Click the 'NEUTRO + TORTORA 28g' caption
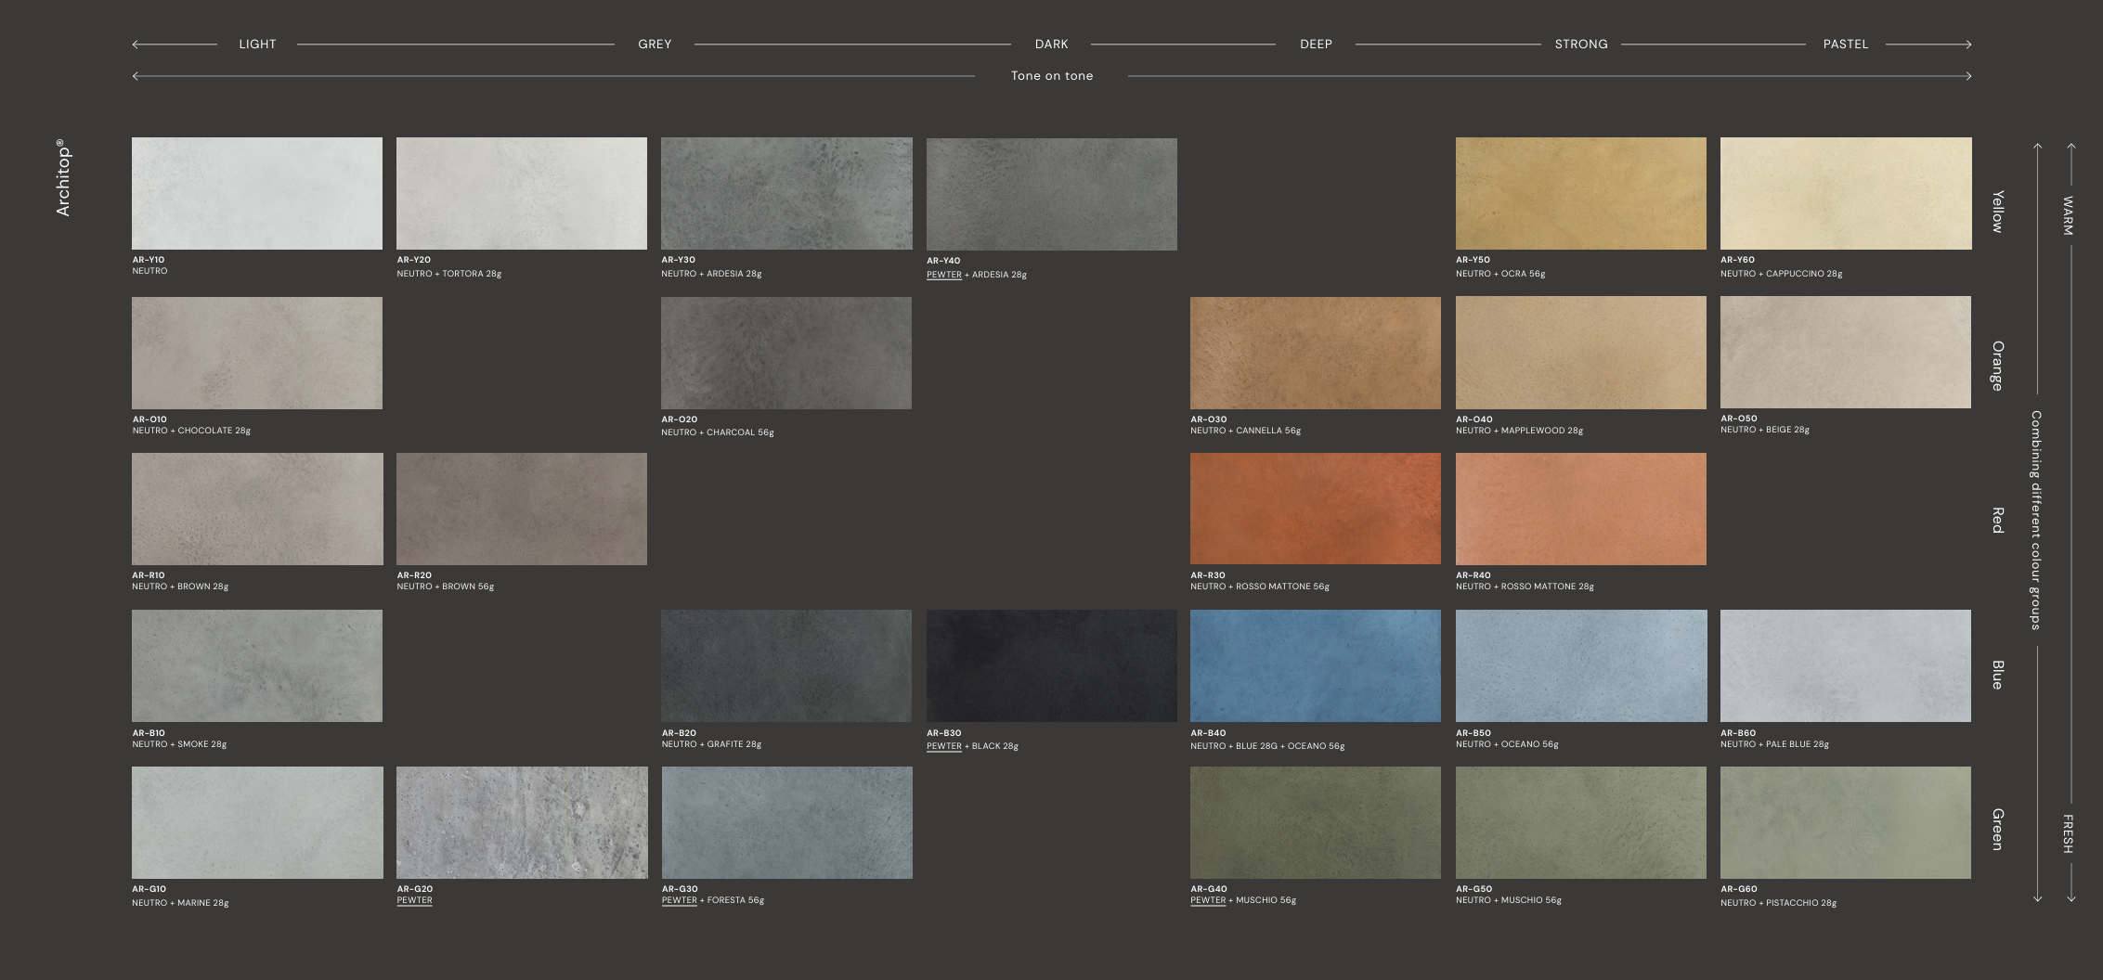 449,274
